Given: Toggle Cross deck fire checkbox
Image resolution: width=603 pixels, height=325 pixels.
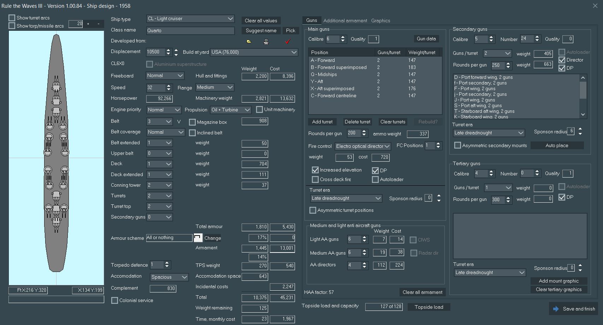Looking at the screenshot, I should click(x=315, y=179).
